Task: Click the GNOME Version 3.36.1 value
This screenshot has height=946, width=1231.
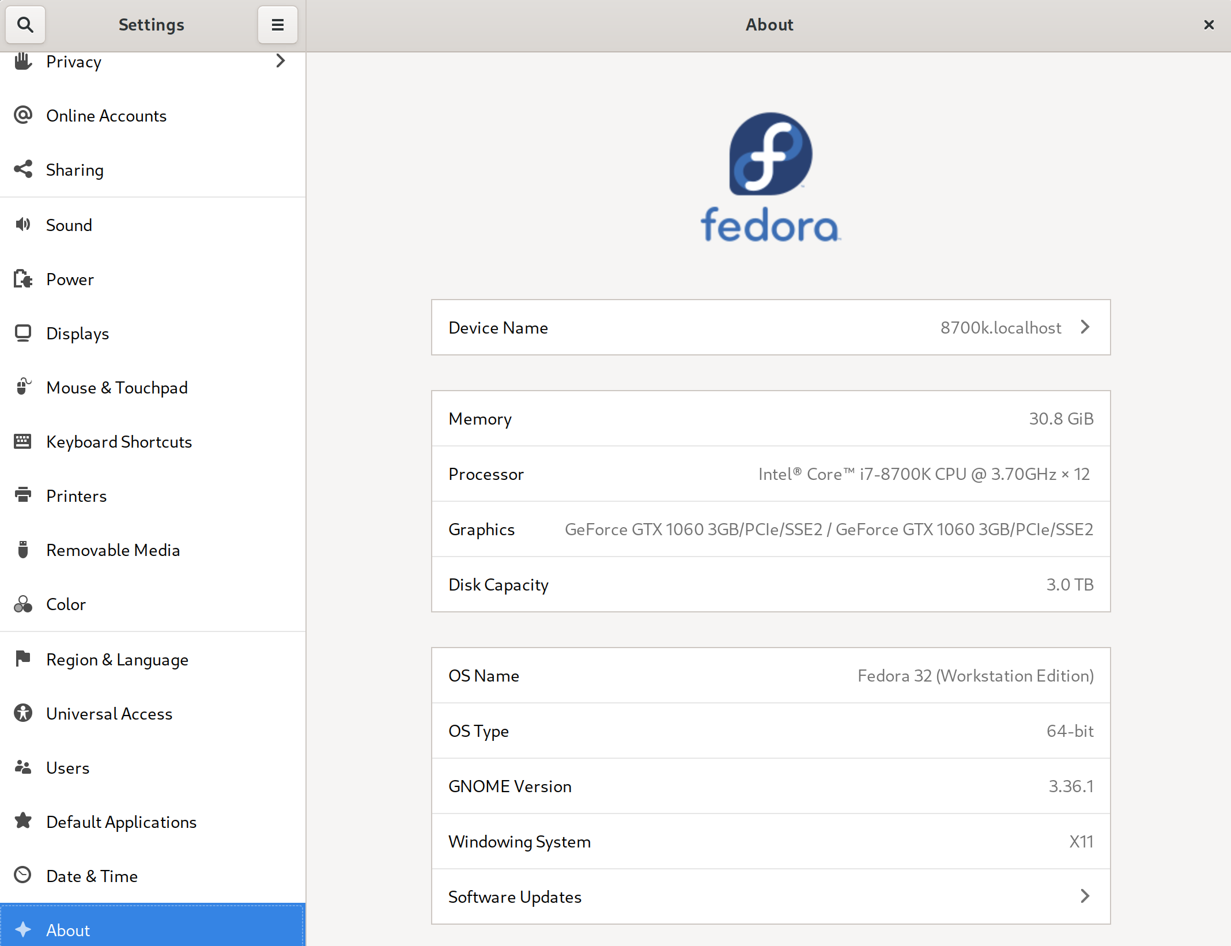Action: [x=1071, y=786]
